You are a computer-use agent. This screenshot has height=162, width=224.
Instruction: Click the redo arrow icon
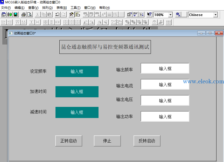(x=64, y=14)
